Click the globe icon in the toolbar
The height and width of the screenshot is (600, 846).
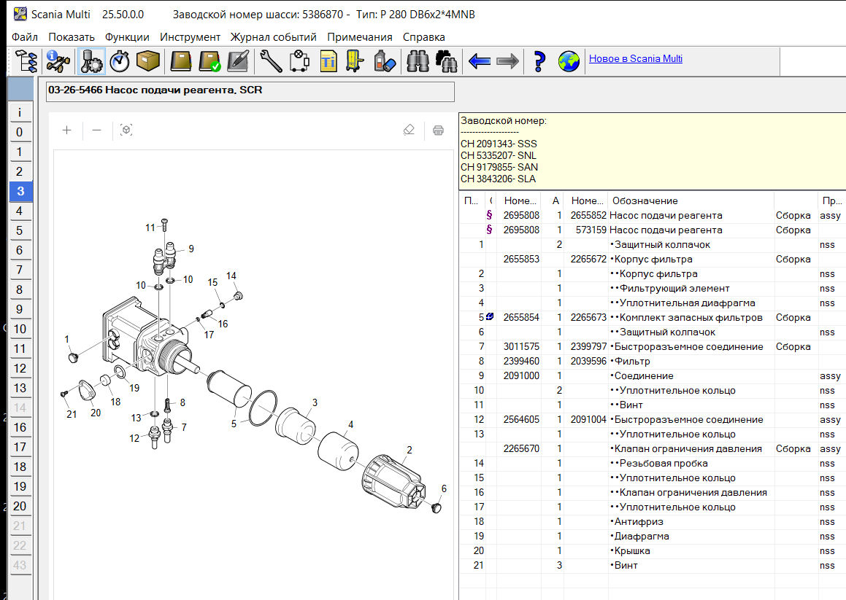click(x=569, y=61)
